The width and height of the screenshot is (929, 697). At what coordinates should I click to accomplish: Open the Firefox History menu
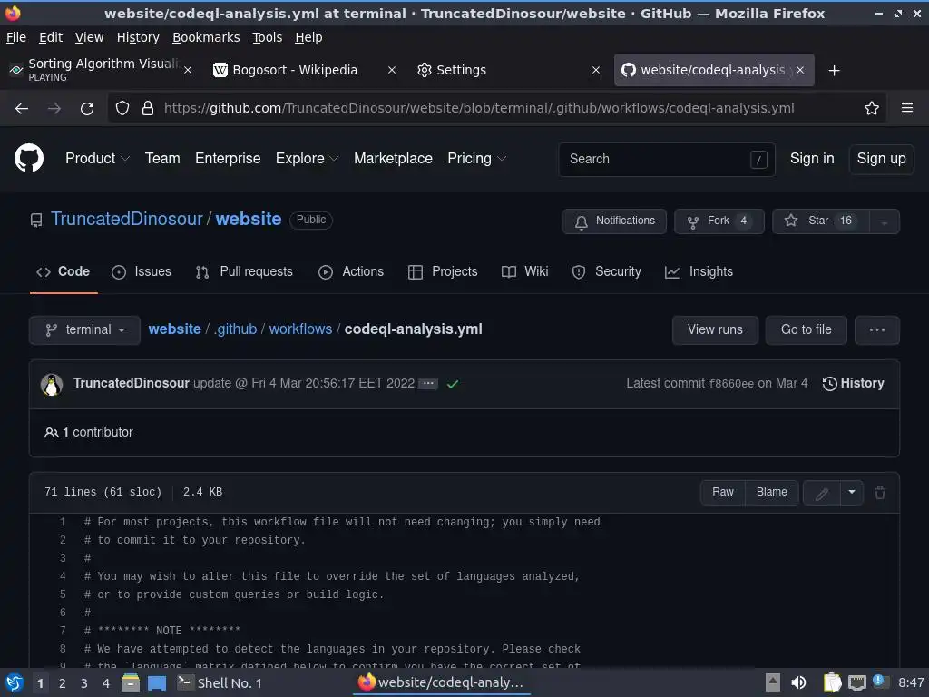coord(138,37)
